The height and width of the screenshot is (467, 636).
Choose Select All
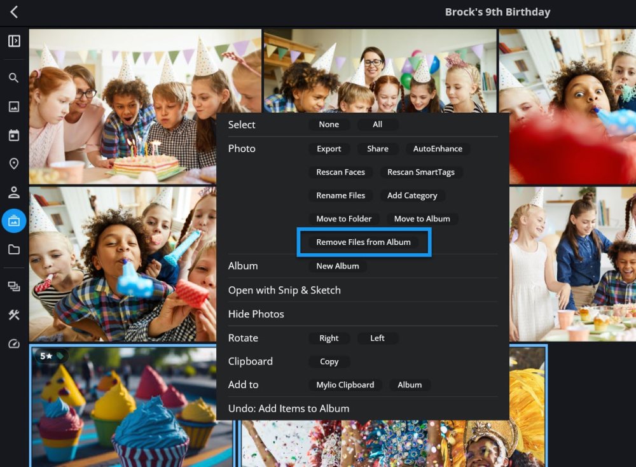377,125
